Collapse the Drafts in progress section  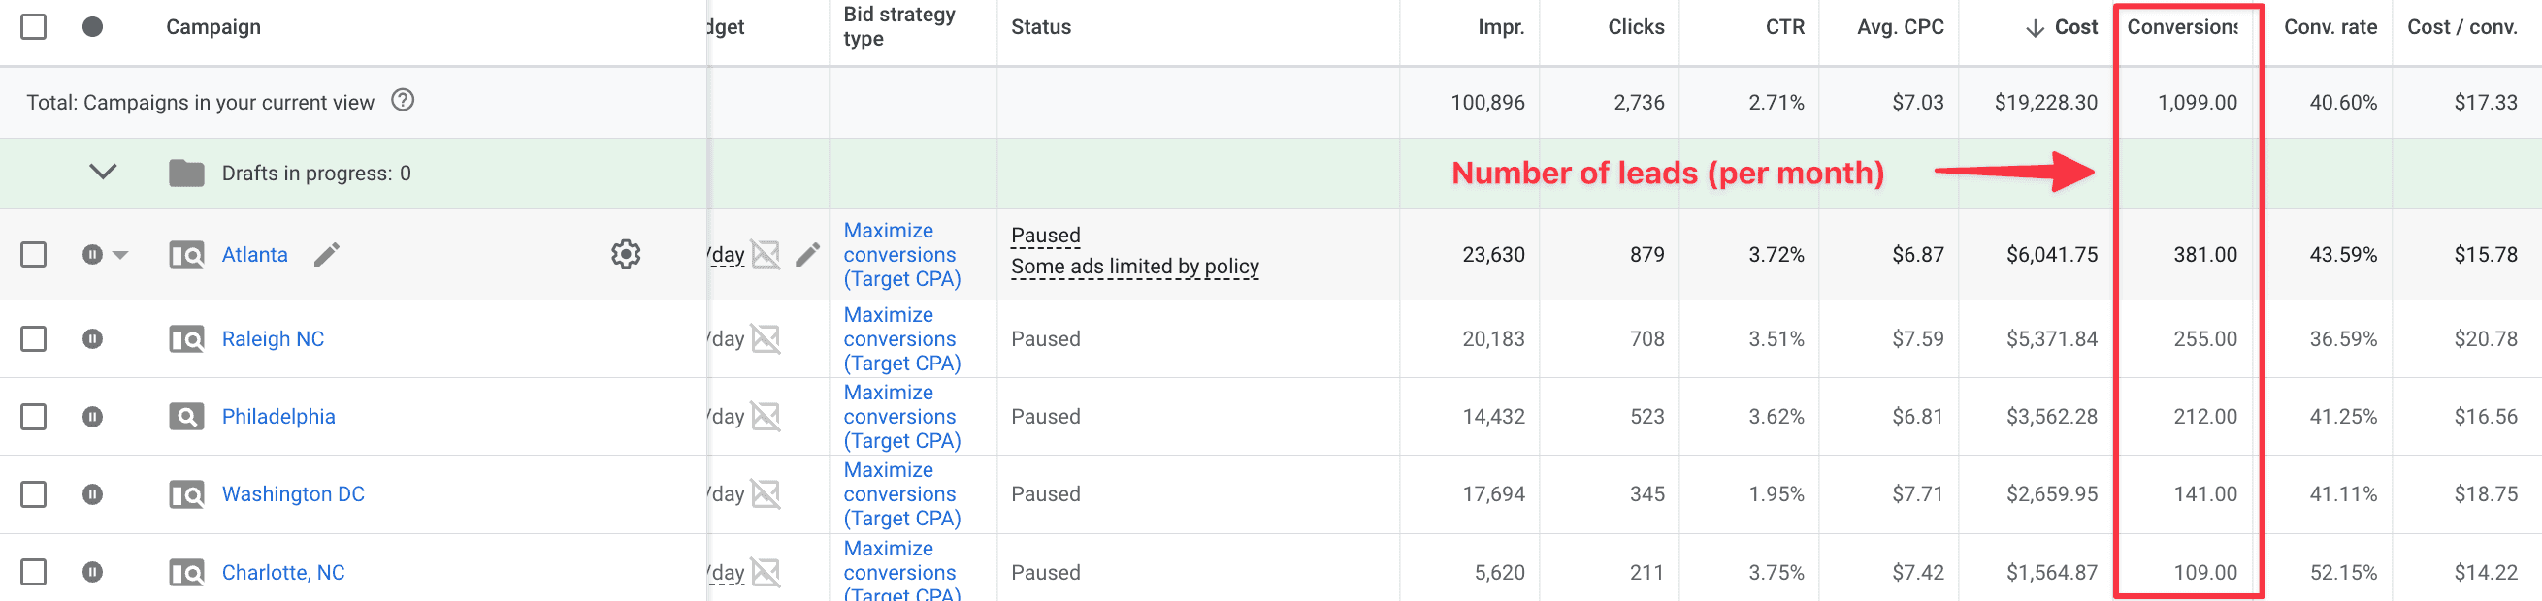(x=104, y=173)
